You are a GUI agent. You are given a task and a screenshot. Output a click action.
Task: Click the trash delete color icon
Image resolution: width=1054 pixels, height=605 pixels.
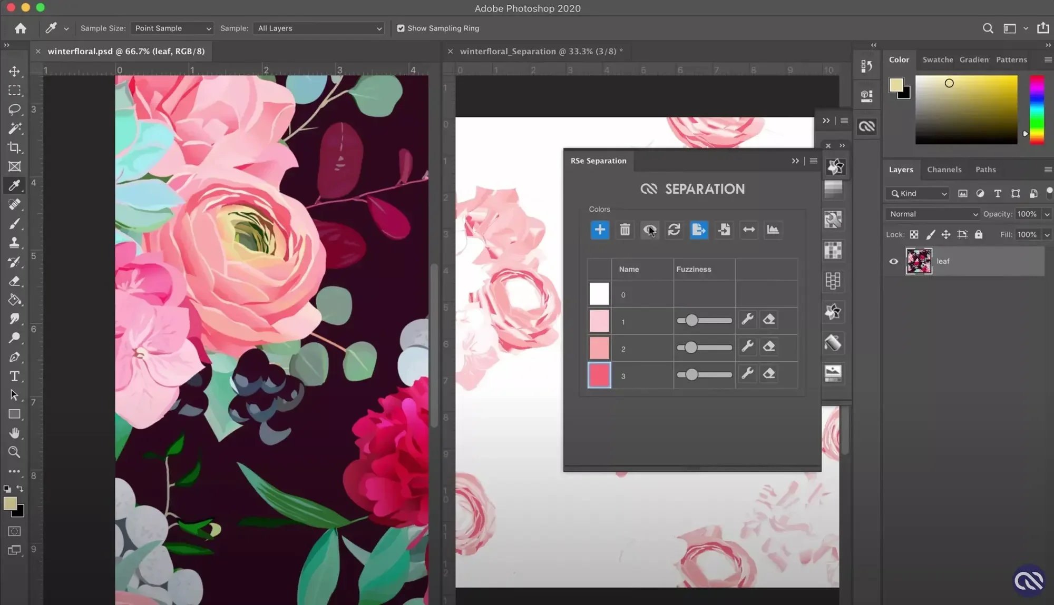click(x=624, y=230)
